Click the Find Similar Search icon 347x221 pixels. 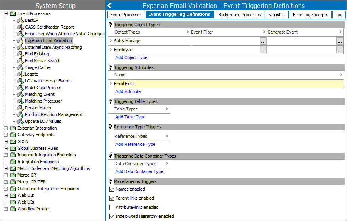coord(21,61)
